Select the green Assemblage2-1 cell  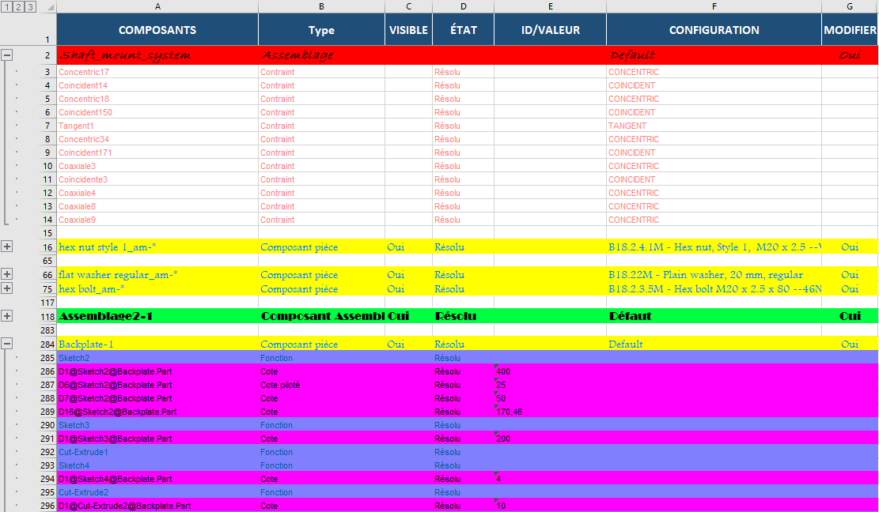tap(157, 316)
